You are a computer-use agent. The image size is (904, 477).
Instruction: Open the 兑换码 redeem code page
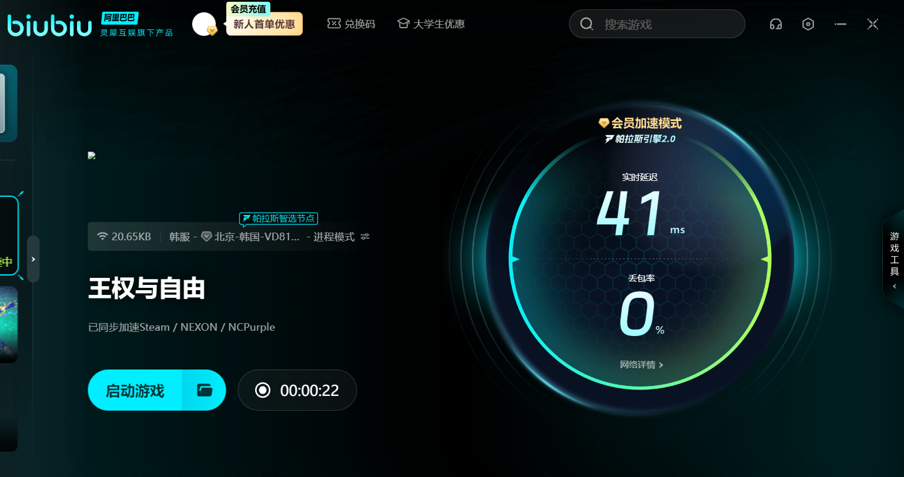(x=351, y=24)
